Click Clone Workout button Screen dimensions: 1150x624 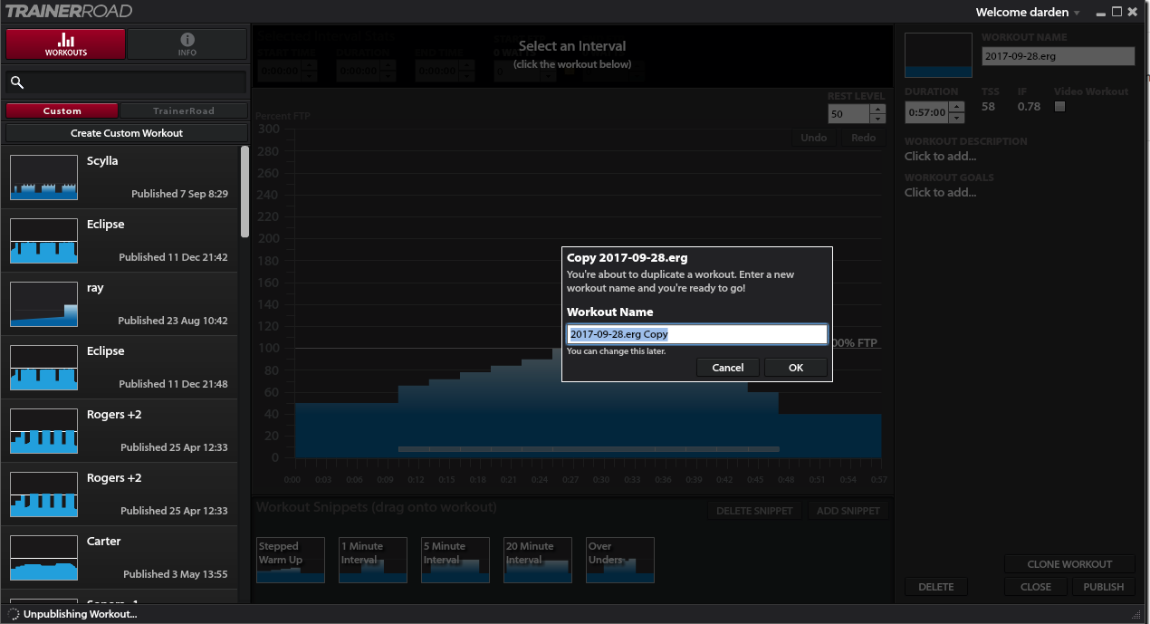(1069, 564)
